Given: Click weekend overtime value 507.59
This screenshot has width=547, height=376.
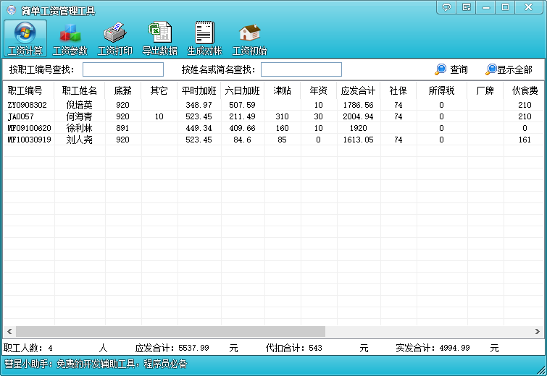Looking at the screenshot, I should (242, 105).
